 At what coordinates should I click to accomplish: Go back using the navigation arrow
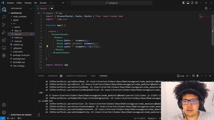pos(63,3)
